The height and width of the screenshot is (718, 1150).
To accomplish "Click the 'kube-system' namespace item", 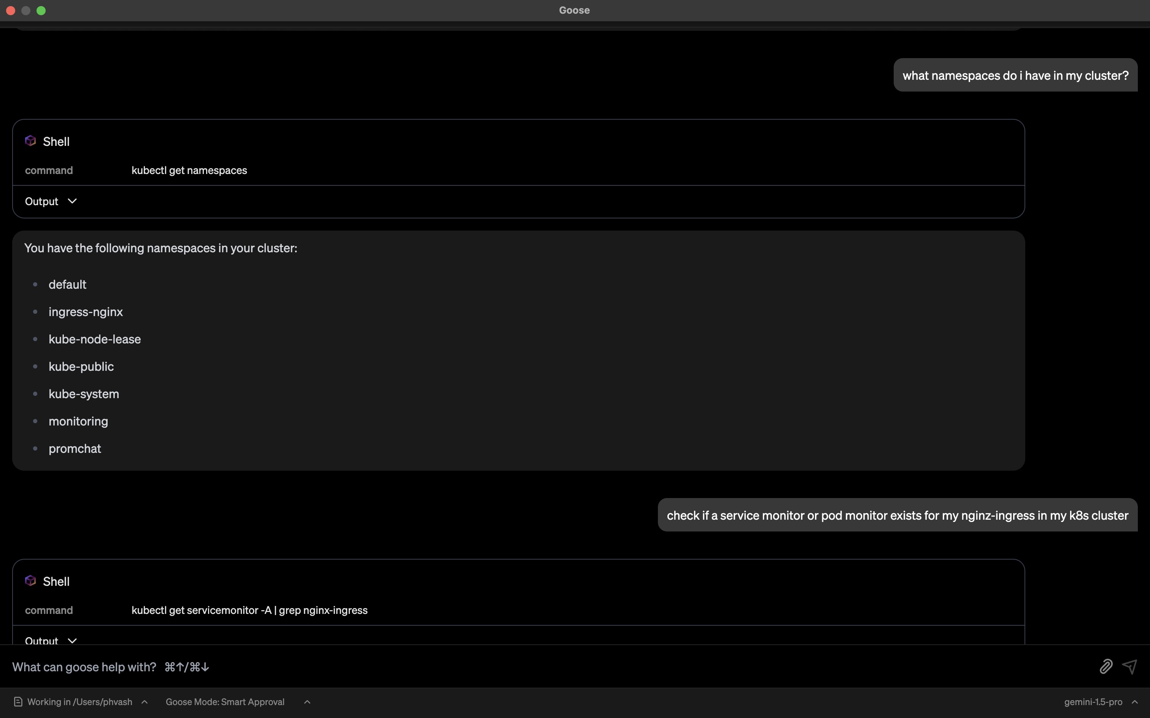I will click(x=84, y=394).
